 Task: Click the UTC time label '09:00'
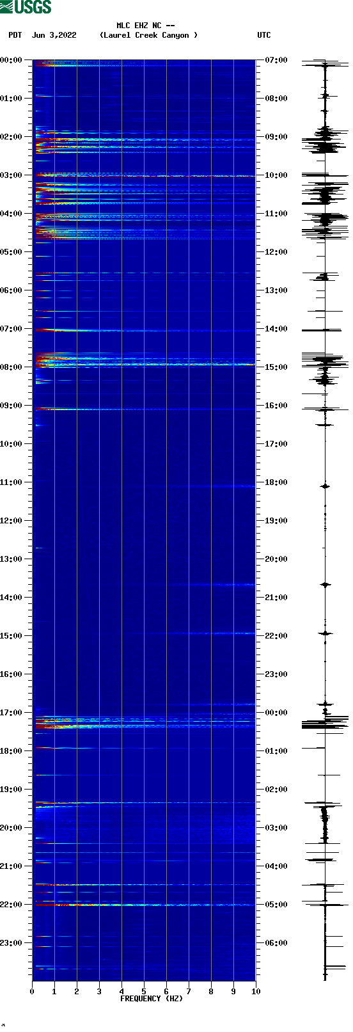[x=276, y=137]
